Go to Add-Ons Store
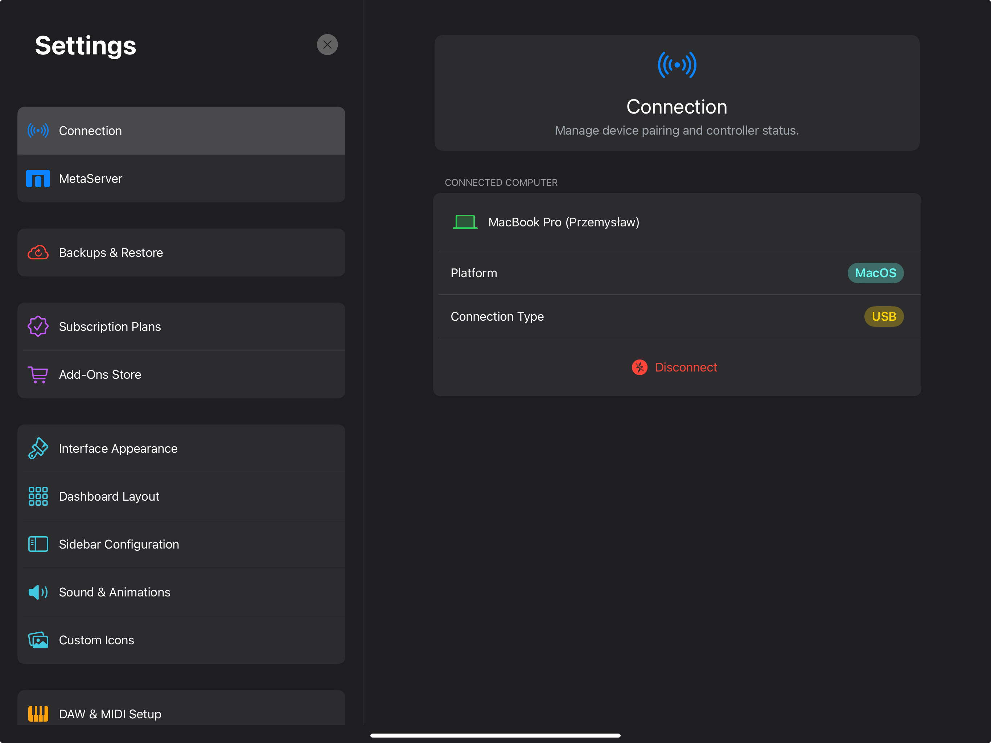Screen dimensions: 991x743 (x=181, y=375)
